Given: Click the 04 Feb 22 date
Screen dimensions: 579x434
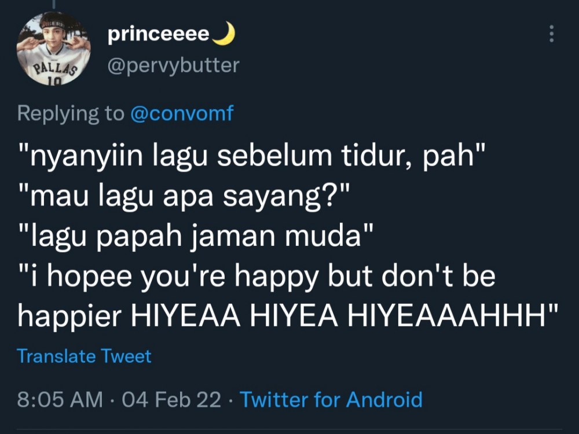Looking at the screenshot, I should (x=172, y=399).
